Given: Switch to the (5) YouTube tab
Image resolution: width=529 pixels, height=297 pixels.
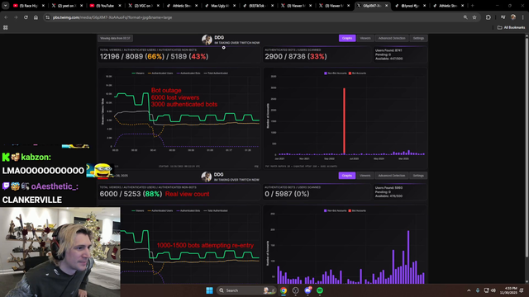Looking at the screenshot, I should (106, 6).
